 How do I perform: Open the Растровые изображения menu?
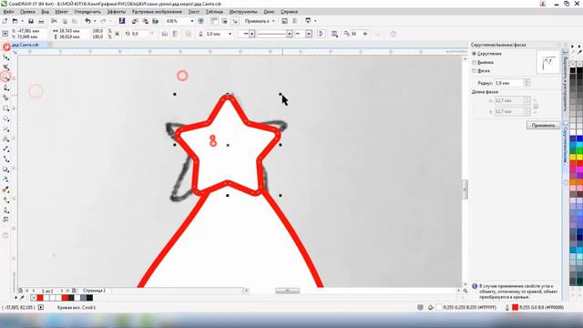pyautogui.click(x=157, y=12)
